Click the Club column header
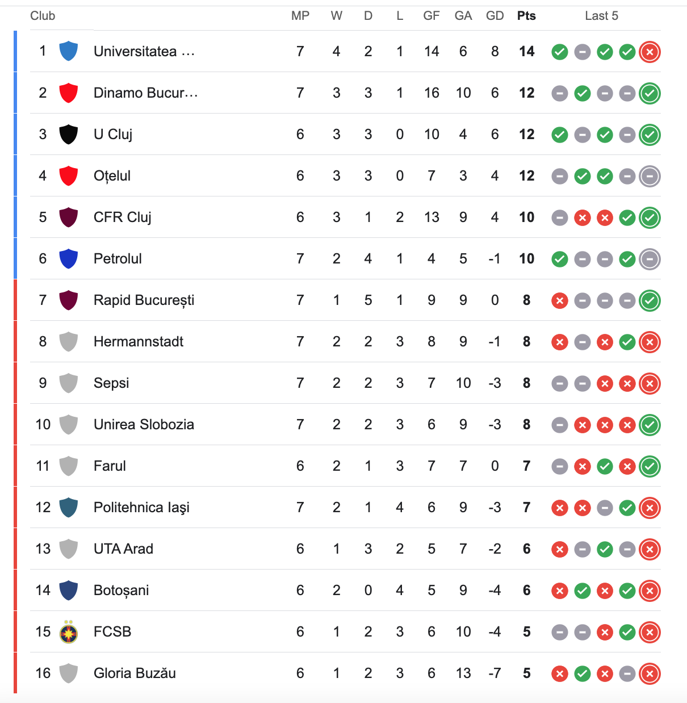 [x=43, y=16]
